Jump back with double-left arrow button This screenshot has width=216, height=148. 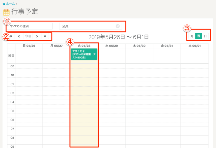(x=11, y=36)
